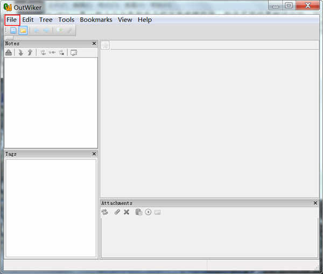Viewport: 323px width, 274px height.
Task: Click the delete attachment X icon
Action: [x=127, y=212]
